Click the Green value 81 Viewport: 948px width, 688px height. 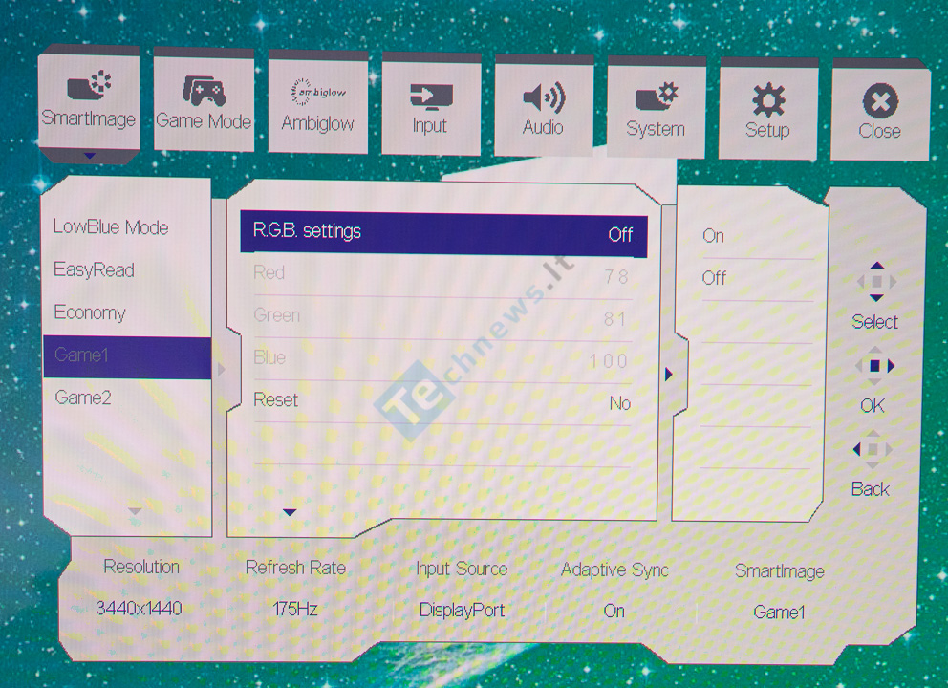tap(615, 319)
